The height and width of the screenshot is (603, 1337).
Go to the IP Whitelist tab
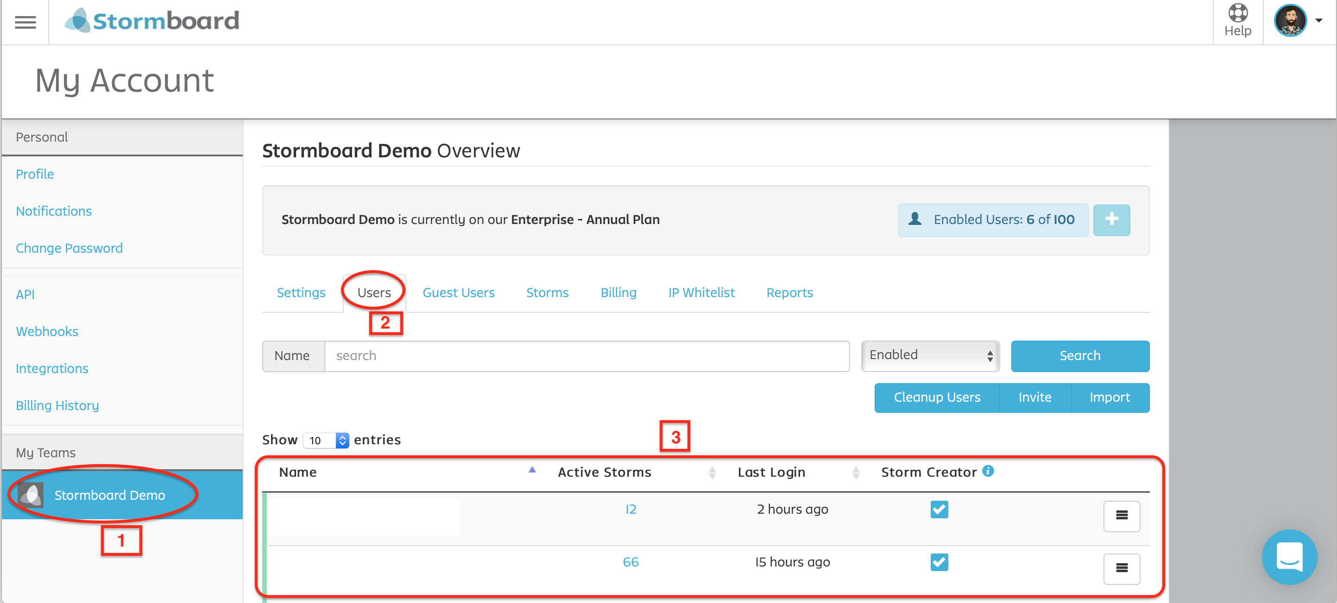pos(701,292)
